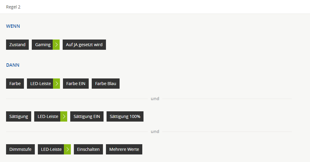Click the 'Regel 2' rule title
This screenshot has width=310, height=162.
[x=13, y=7]
